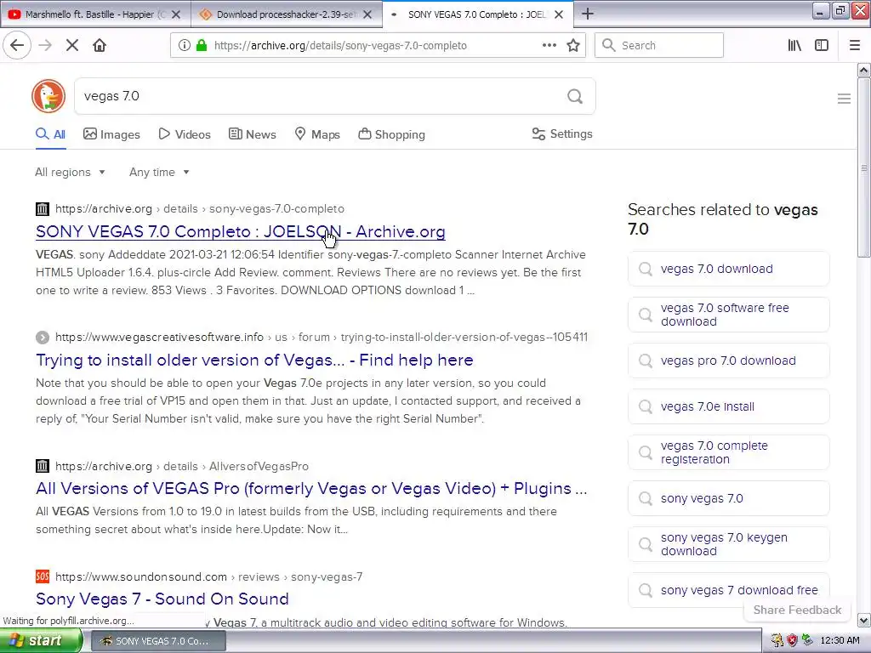Close the SONY VEGAS 7.0 tab

click(560, 15)
